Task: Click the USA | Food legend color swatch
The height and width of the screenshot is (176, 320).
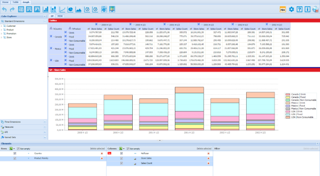Action: tap(288, 114)
